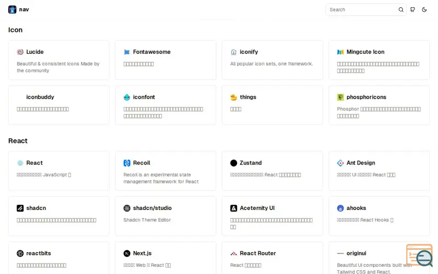The image size is (438, 274).
Task: Open the originui title link
Action: click(x=356, y=254)
